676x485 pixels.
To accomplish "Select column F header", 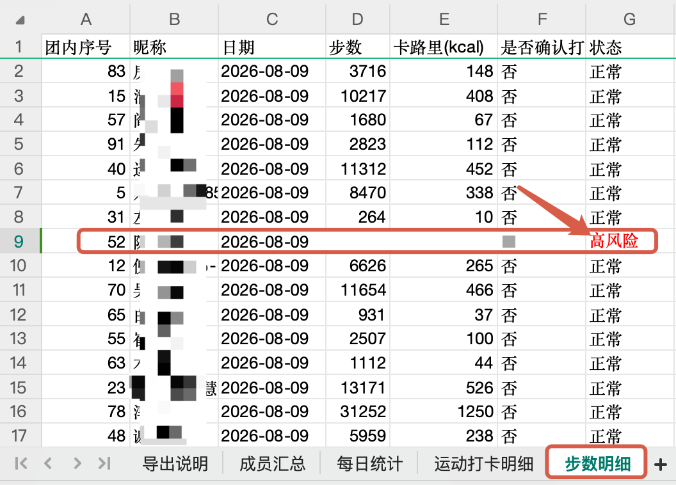I will (542, 19).
